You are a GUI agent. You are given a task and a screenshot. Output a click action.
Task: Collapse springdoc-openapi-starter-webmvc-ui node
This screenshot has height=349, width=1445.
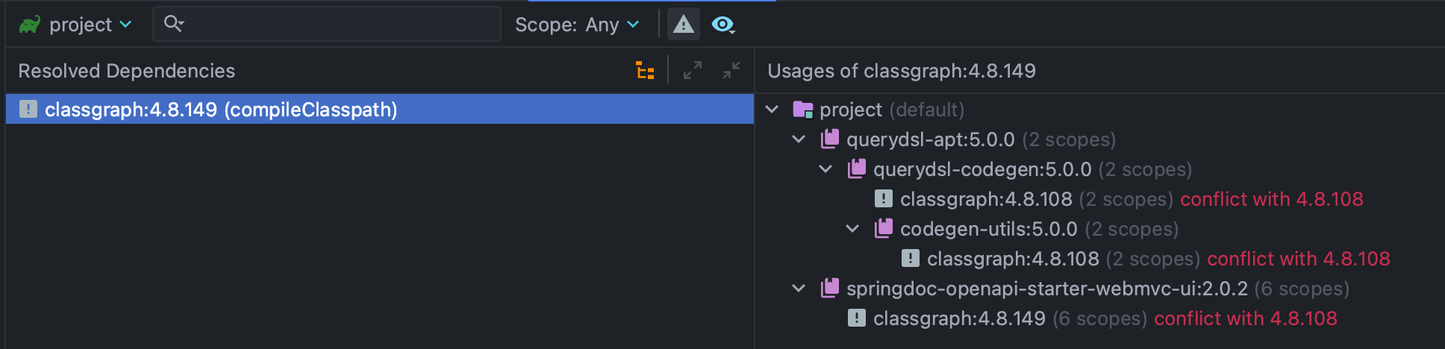pyautogui.click(x=799, y=289)
